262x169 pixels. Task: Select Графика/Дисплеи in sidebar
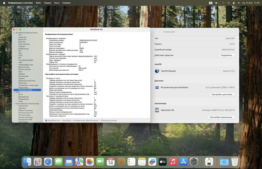click(26, 65)
